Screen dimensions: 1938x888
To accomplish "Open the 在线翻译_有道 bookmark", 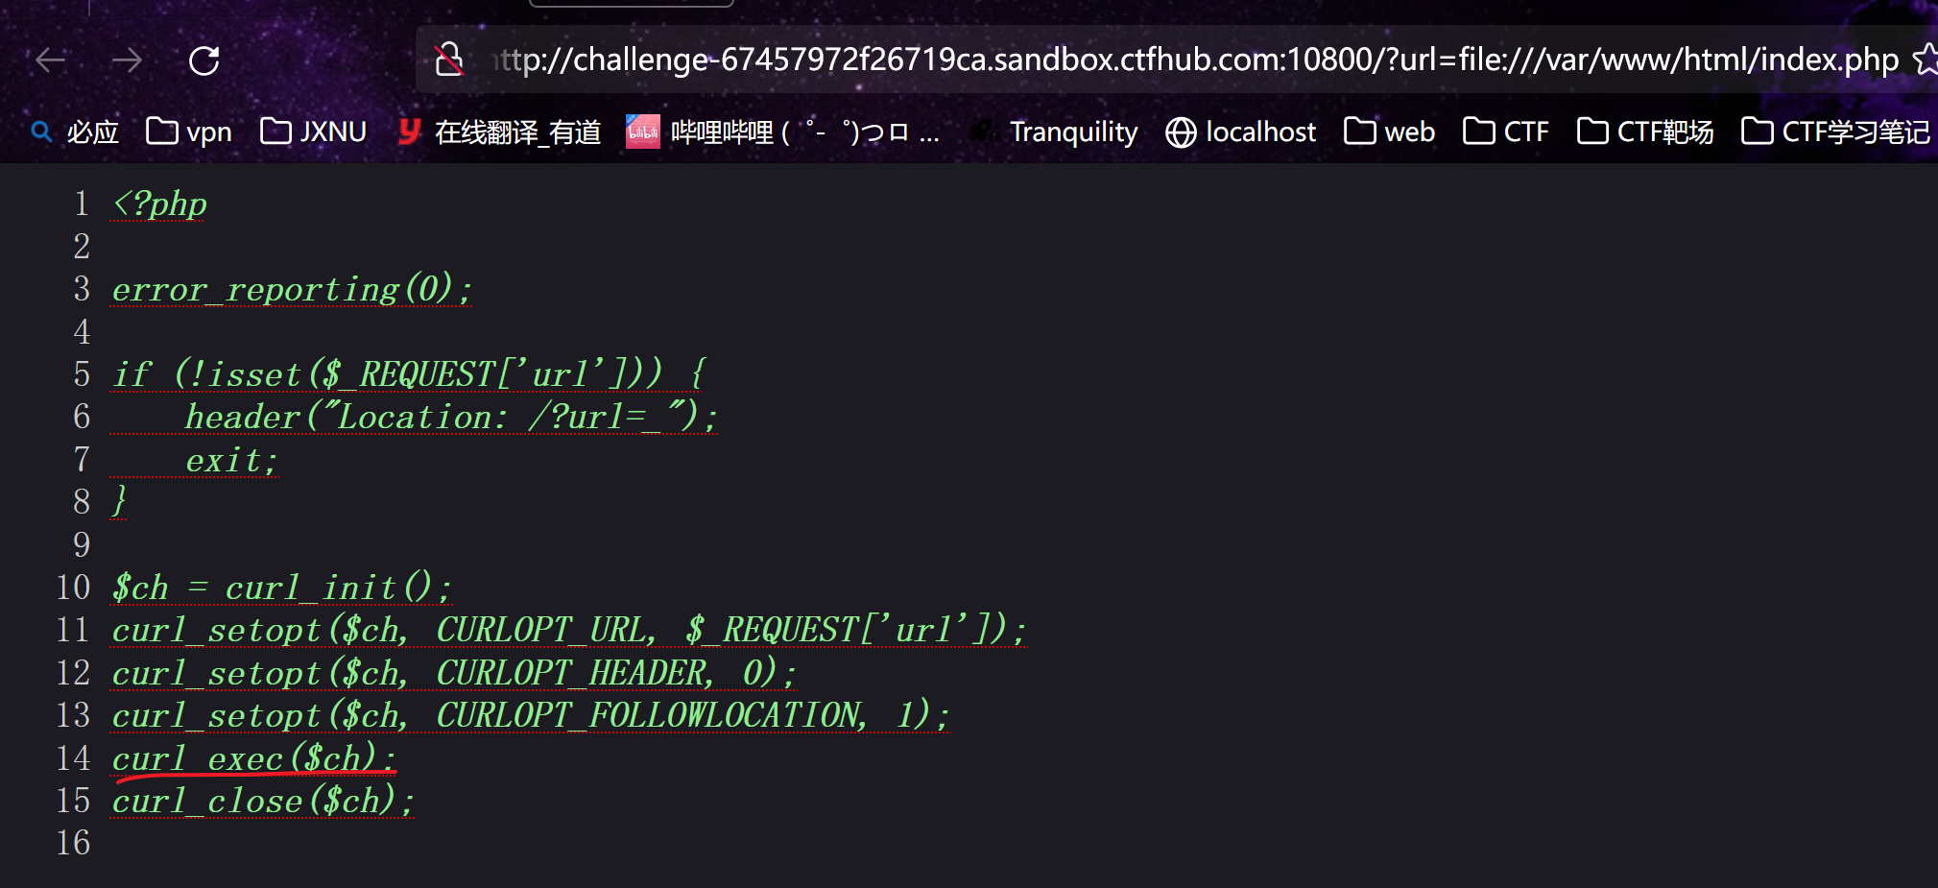I will tap(499, 132).
